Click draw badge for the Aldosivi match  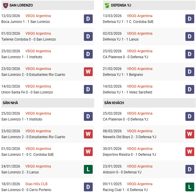tap(190, 169)
